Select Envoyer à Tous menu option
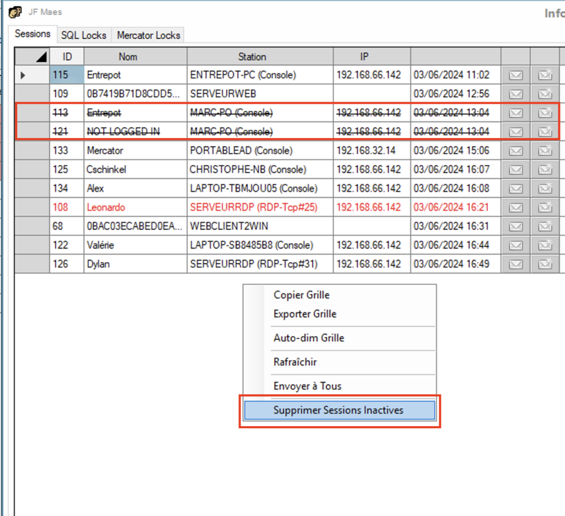The height and width of the screenshot is (516, 565). pyautogui.click(x=307, y=386)
